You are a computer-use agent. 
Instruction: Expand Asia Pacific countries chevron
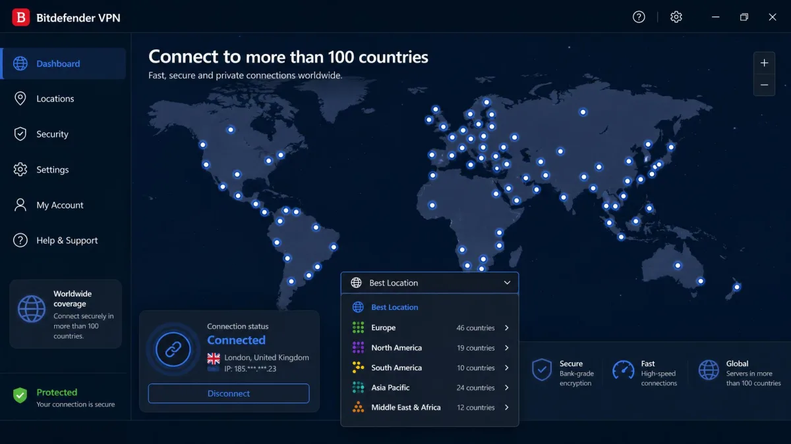pos(507,387)
